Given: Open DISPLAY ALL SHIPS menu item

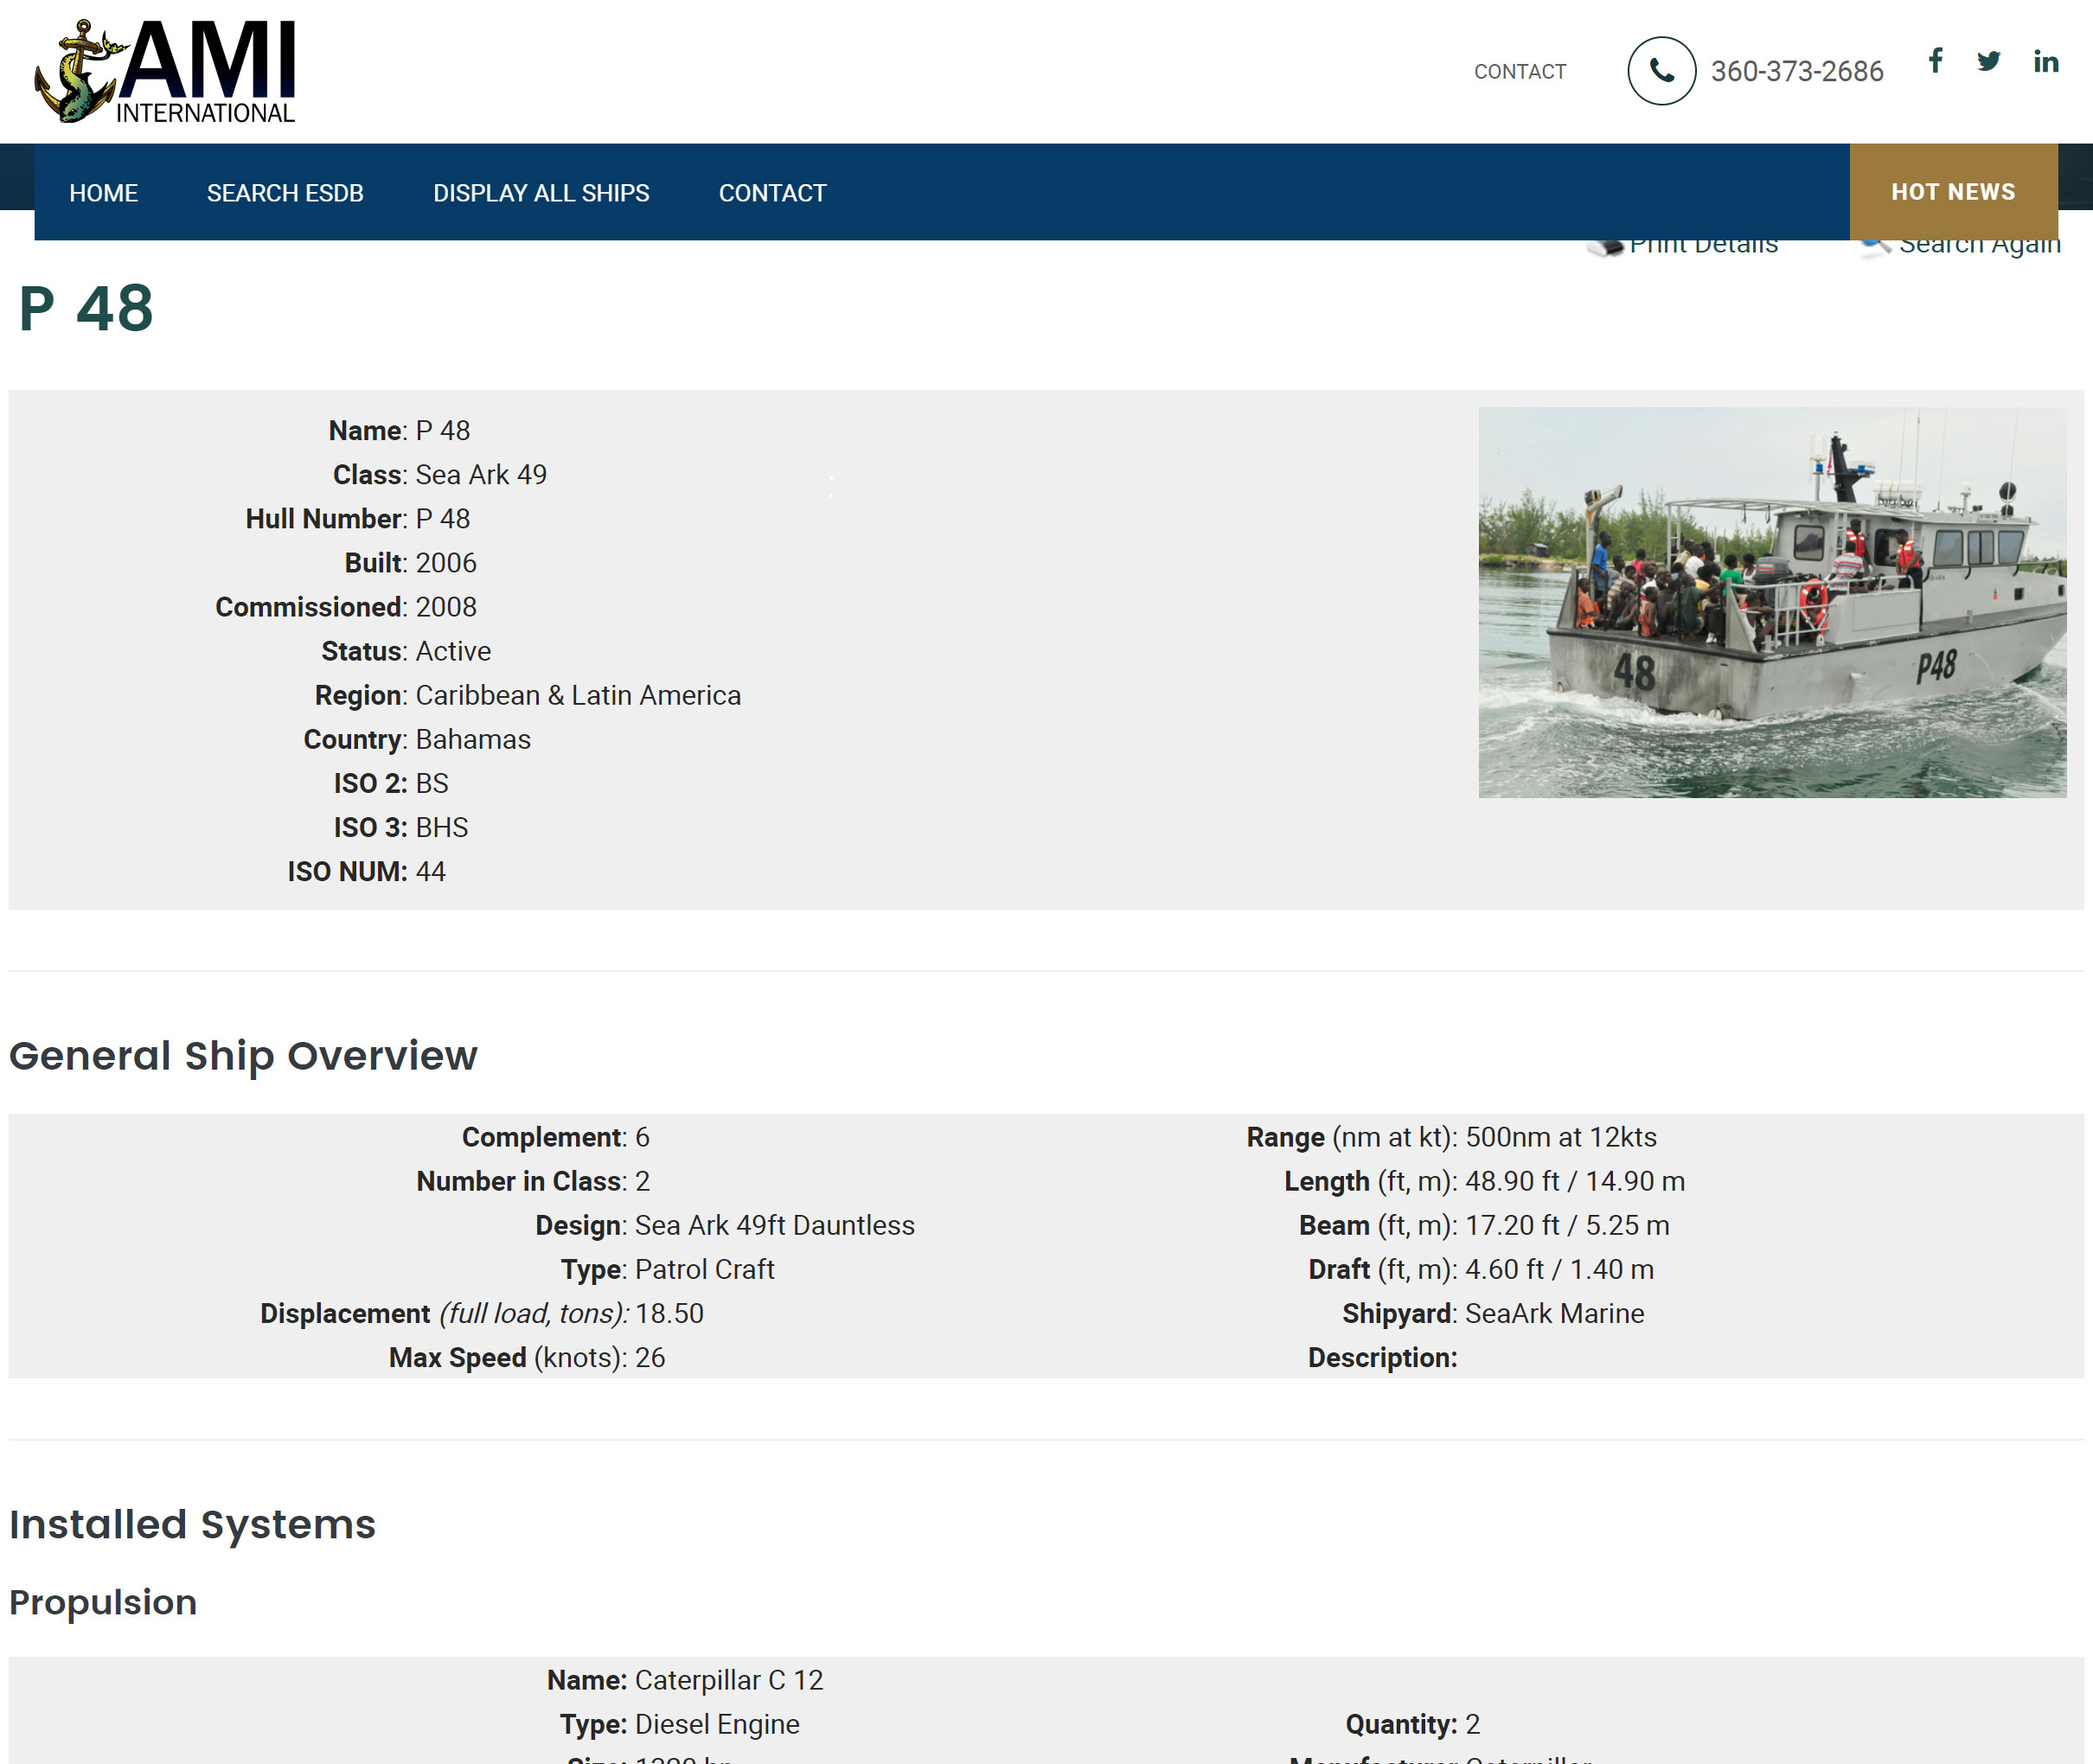Looking at the screenshot, I should [541, 193].
